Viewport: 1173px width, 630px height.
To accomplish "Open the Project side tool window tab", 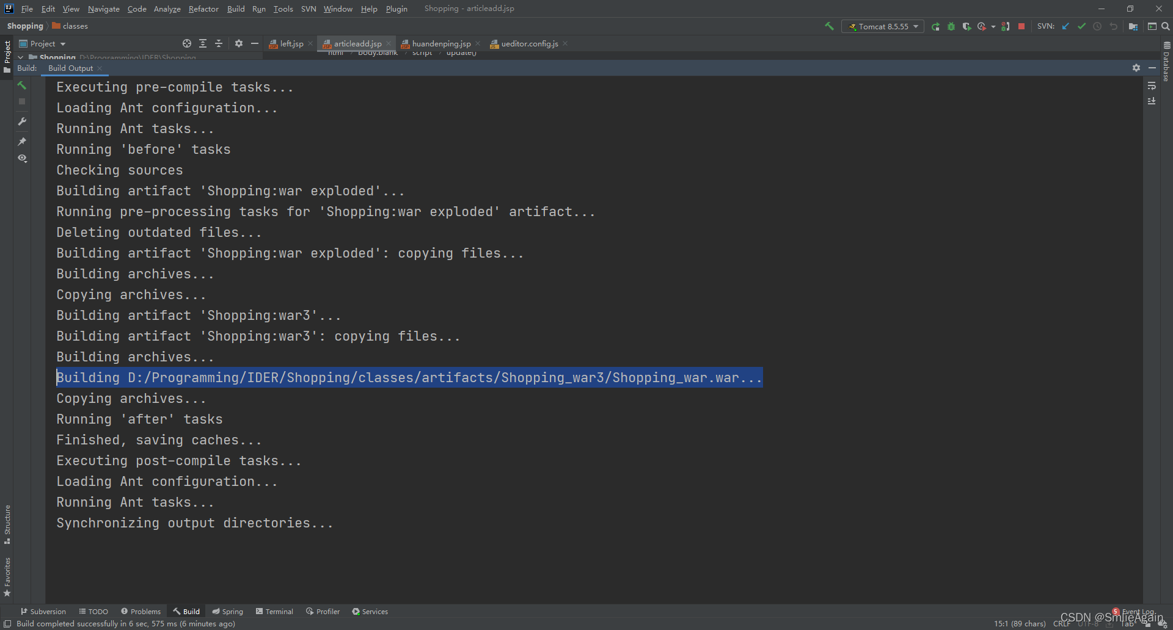I will (x=7, y=57).
